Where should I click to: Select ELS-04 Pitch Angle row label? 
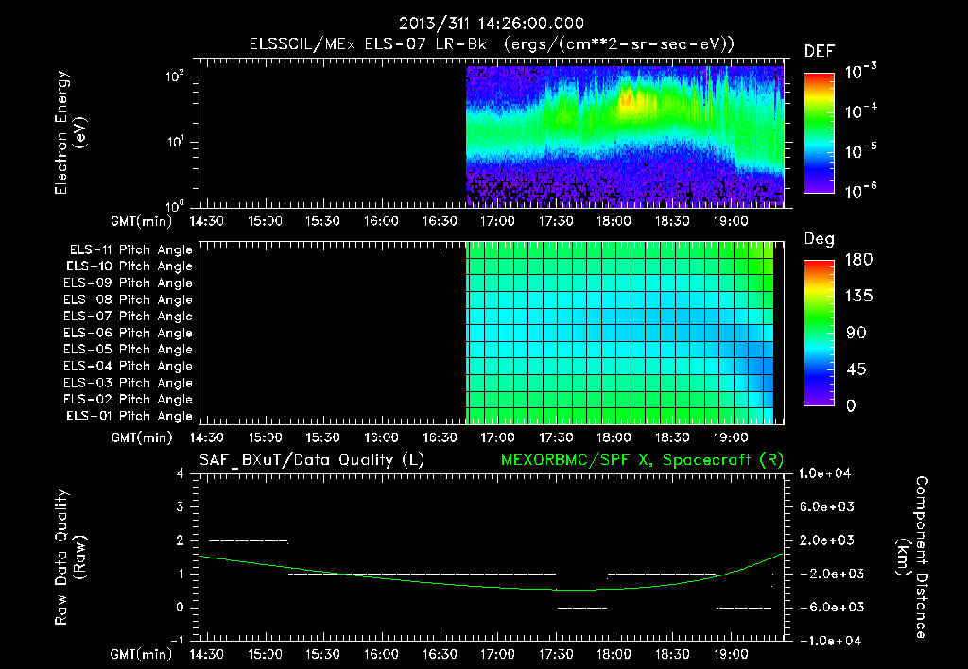pyautogui.click(x=128, y=366)
